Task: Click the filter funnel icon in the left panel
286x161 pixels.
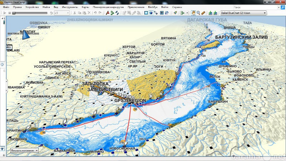Action: (x=3, y=149)
